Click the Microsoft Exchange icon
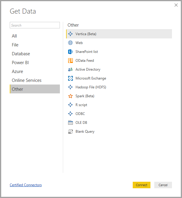Viewport: 182px width, 198px height. 70,78
